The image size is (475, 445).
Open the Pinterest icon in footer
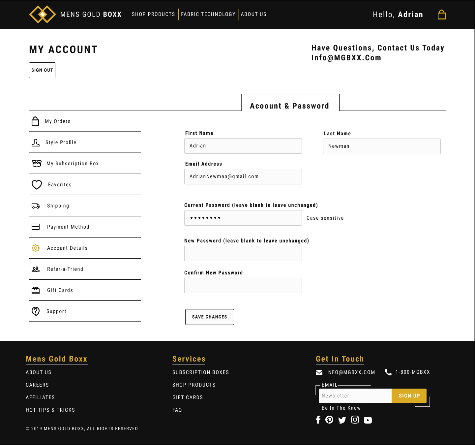pos(329,420)
